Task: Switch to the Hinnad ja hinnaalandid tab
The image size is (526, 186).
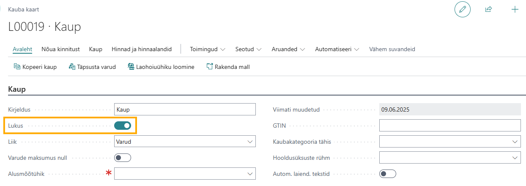Action: point(142,49)
